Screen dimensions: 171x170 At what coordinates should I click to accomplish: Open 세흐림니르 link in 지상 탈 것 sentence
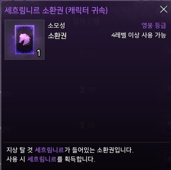49,150
